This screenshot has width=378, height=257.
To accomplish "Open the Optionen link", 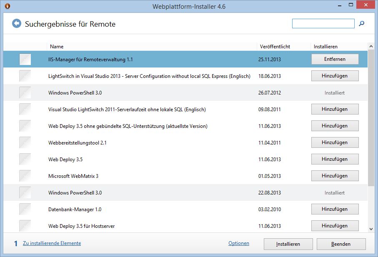I will coord(238,243).
